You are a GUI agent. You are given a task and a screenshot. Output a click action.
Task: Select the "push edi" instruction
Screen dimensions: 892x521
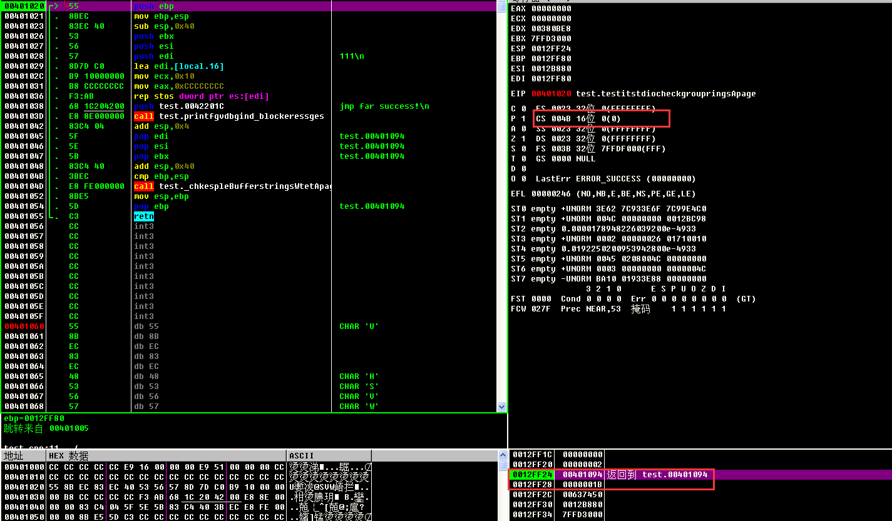[154, 56]
